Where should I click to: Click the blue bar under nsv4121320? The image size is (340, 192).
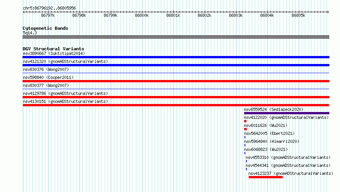point(176,65)
